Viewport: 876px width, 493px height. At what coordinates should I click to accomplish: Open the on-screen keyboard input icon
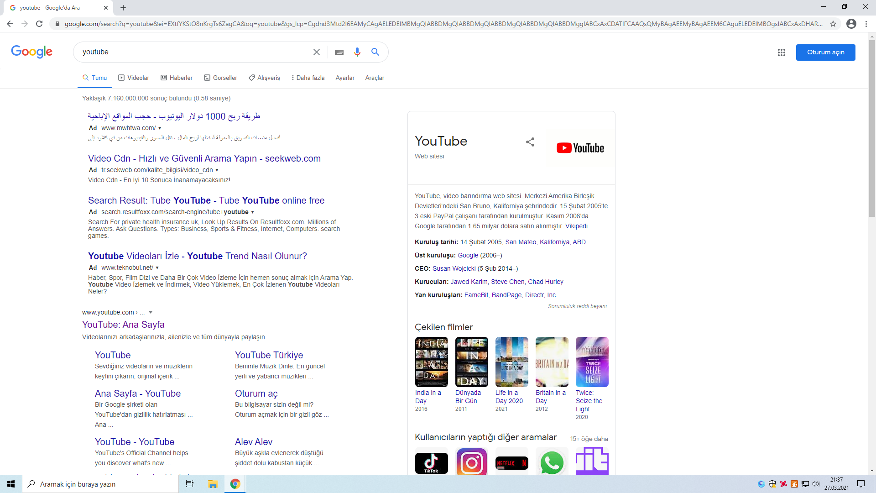click(x=339, y=52)
